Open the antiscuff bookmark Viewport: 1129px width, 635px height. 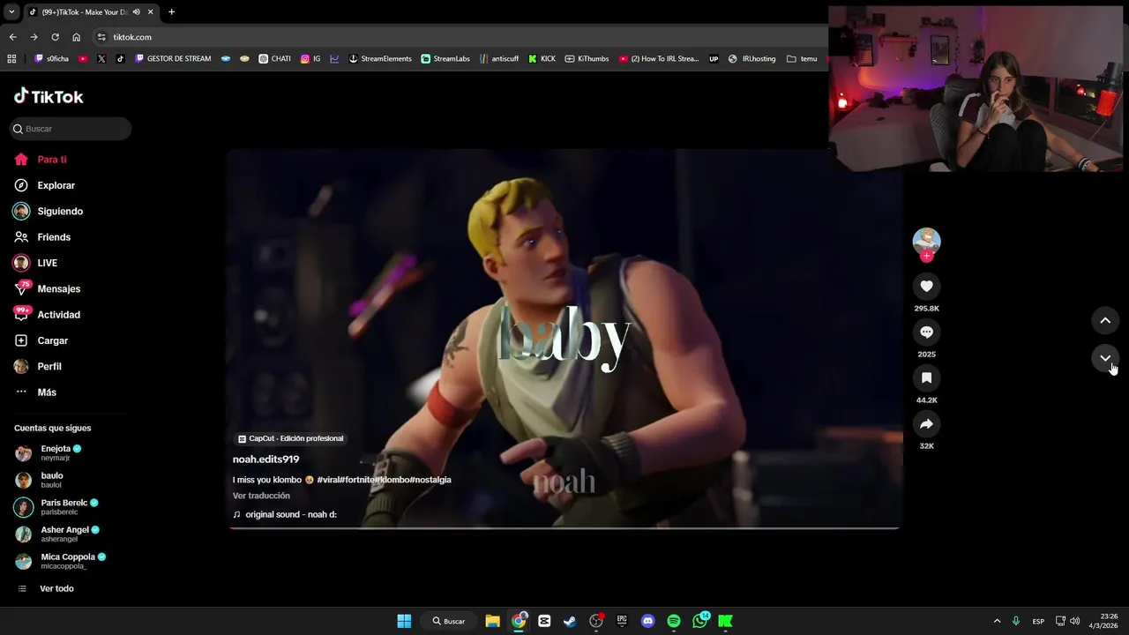click(x=499, y=59)
